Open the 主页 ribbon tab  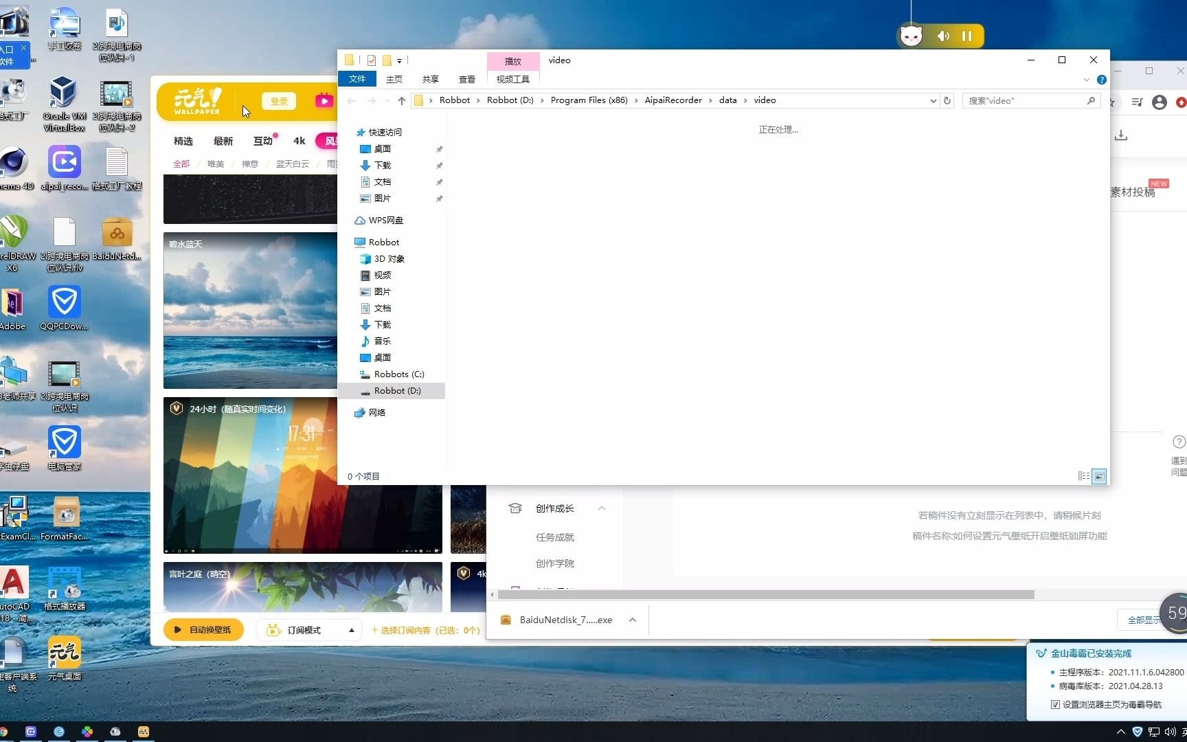pyautogui.click(x=394, y=79)
